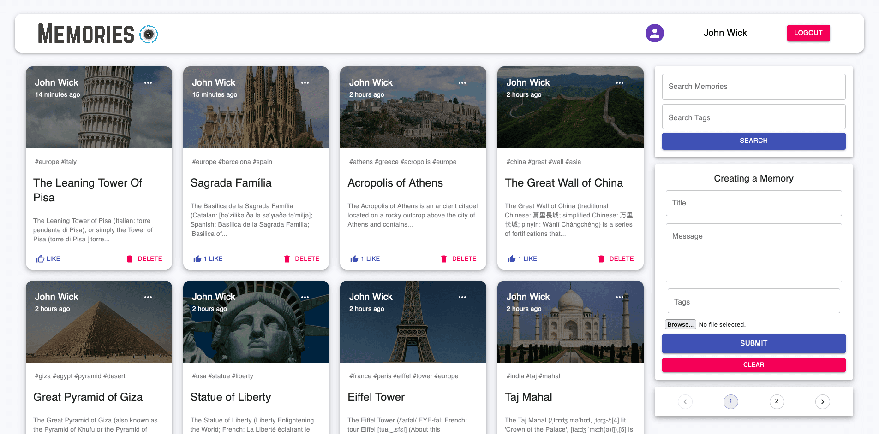879x434 pixels.
Task: Click the thumbs-up icon on Leaning Tower Of Pisa
Action: coord(39,258)
